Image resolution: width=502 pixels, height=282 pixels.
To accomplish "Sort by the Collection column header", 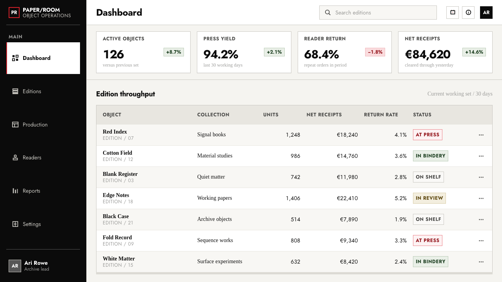I will pos(213,115).
